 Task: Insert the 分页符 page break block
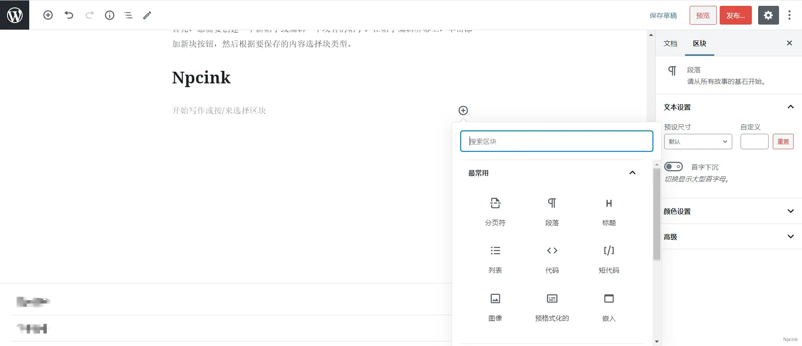495,212
